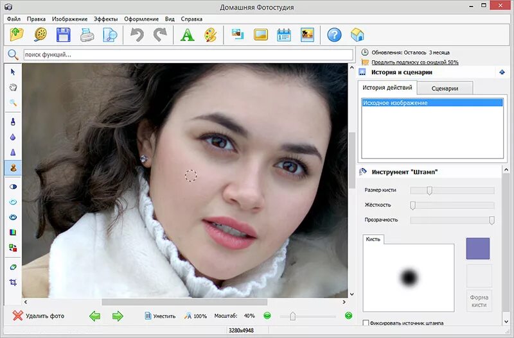The width and height of the screenshot is (514, 338).
Task: Click Удалить фото button
Action: coord(39,316)
